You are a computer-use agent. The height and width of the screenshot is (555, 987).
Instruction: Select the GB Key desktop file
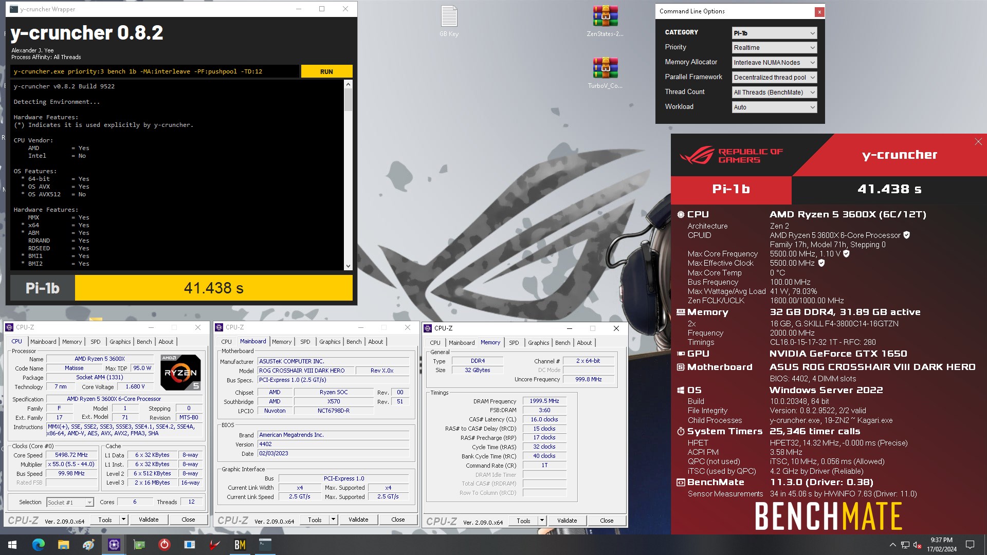pyautogui.click(x=449, y=21)
